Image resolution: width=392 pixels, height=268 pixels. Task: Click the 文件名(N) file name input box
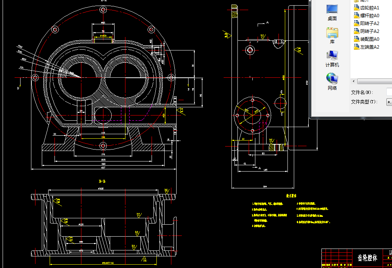(x=389, y=92)
